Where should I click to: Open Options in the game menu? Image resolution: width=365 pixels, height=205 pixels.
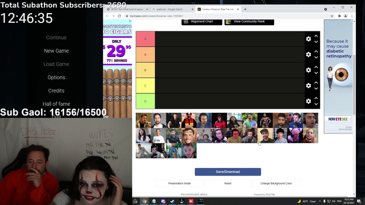click(56, 77)
